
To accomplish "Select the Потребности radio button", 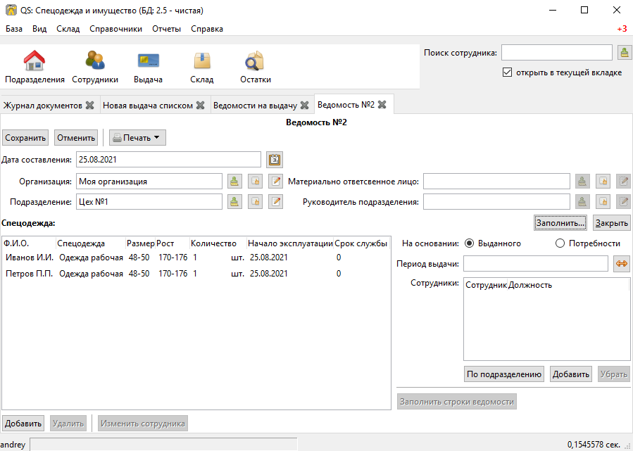I will point(560,243).
